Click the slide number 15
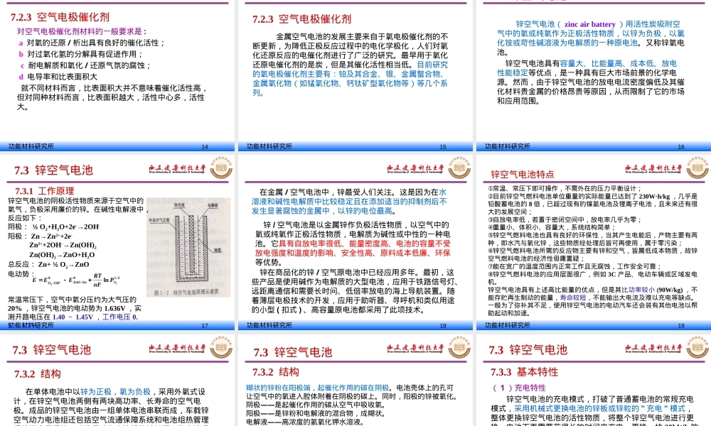The width and height of the screenshot is (711, 426). click(443, 147)
